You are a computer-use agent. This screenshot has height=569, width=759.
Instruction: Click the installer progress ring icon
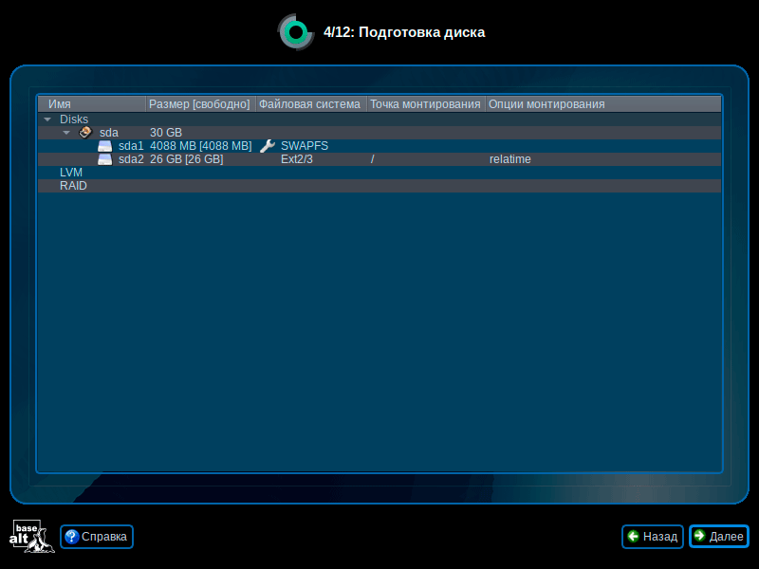[296, 32]
